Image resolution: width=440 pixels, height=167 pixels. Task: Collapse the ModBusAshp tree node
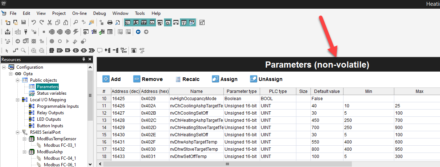click(24, 152)
